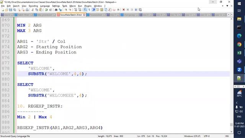This screenshot has height=138, width=245.
Task: Open the Tools menu
Action: click(x=65, y=6)
